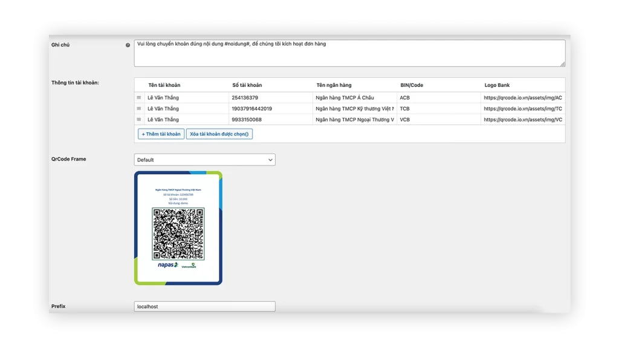Edit account number 19037916442019
619x348 pixels.
pyautogui.click(x=270, y=109)
